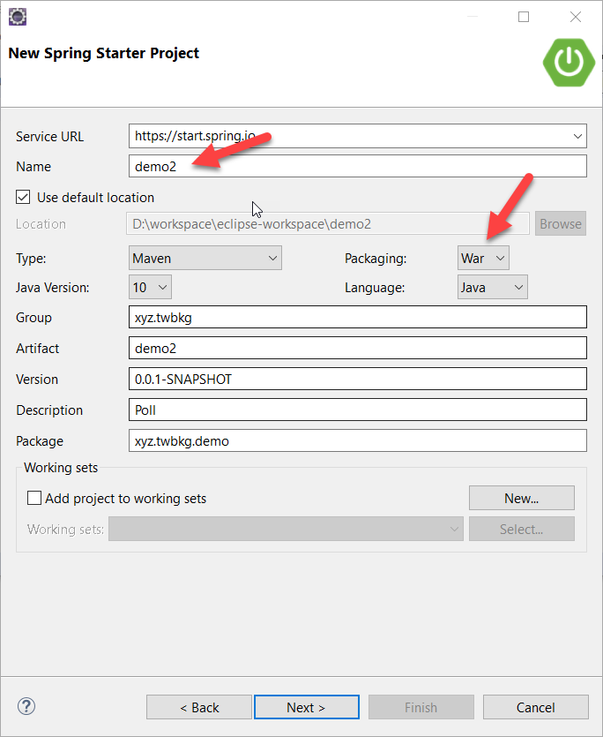Uncheck Use default location checkbox
Viewport: 603px width, 737px height.
coord(23,197)
